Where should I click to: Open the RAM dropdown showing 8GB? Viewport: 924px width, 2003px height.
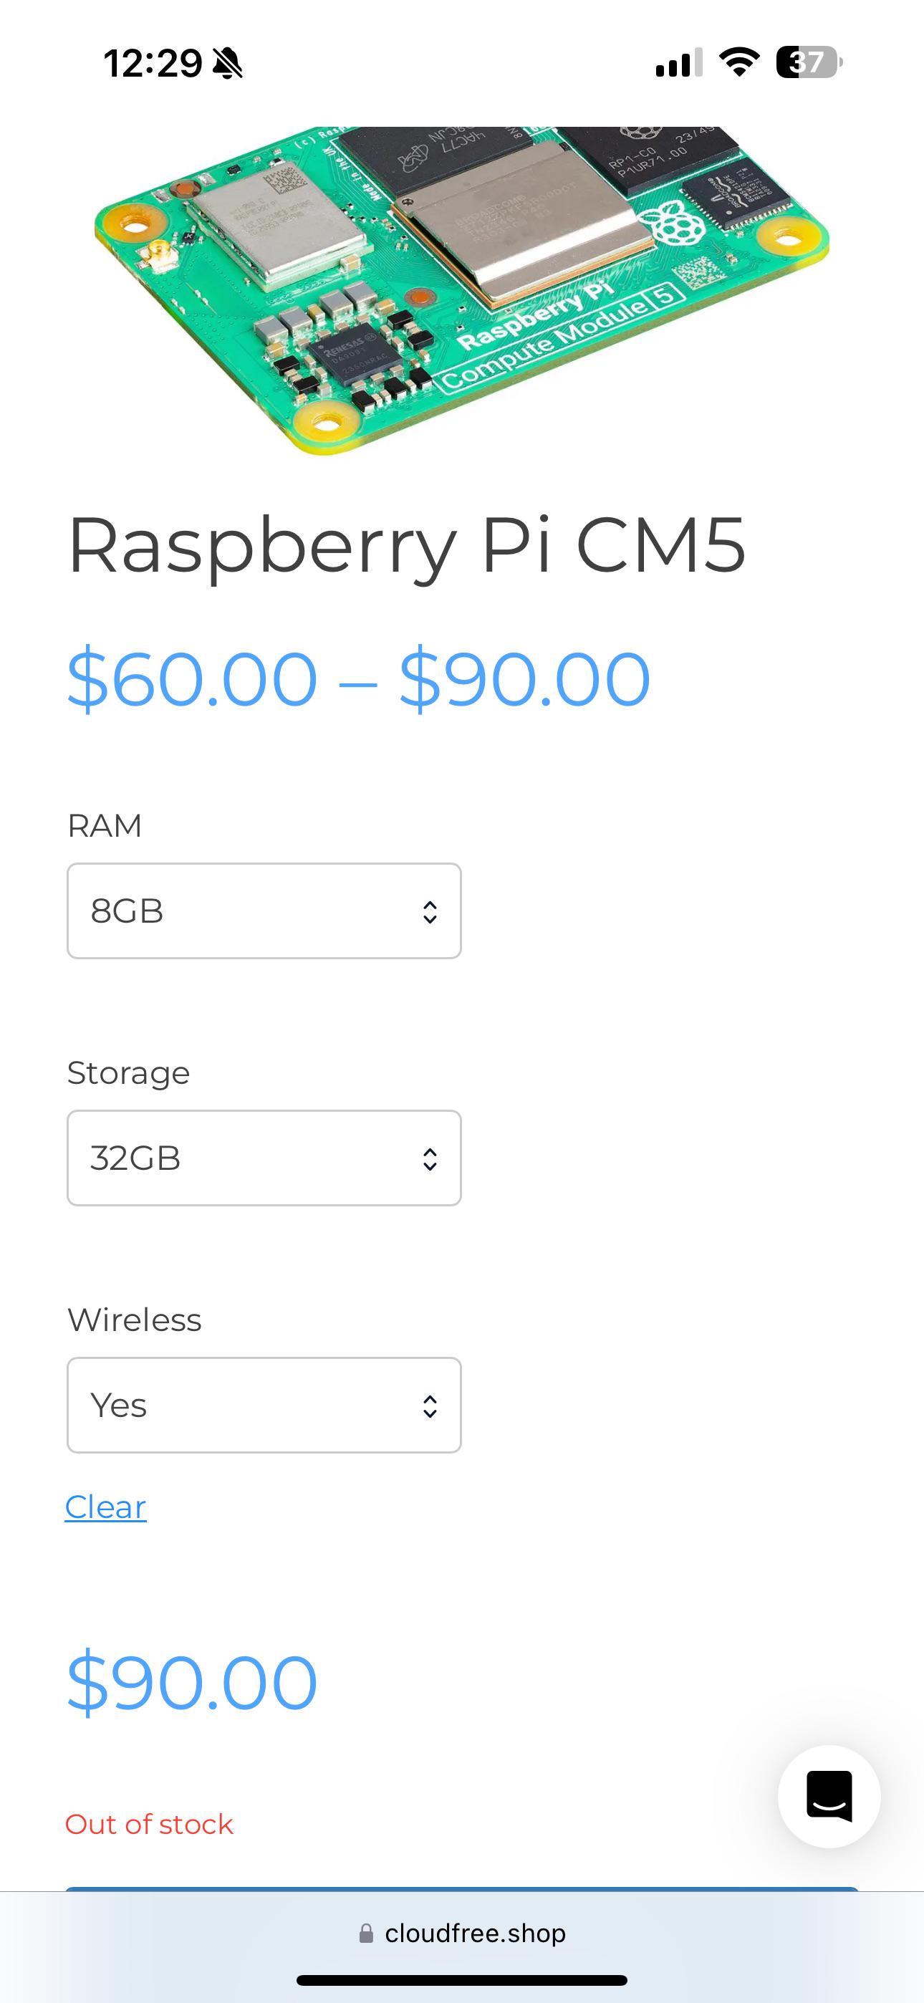click(x=264, y=911)
